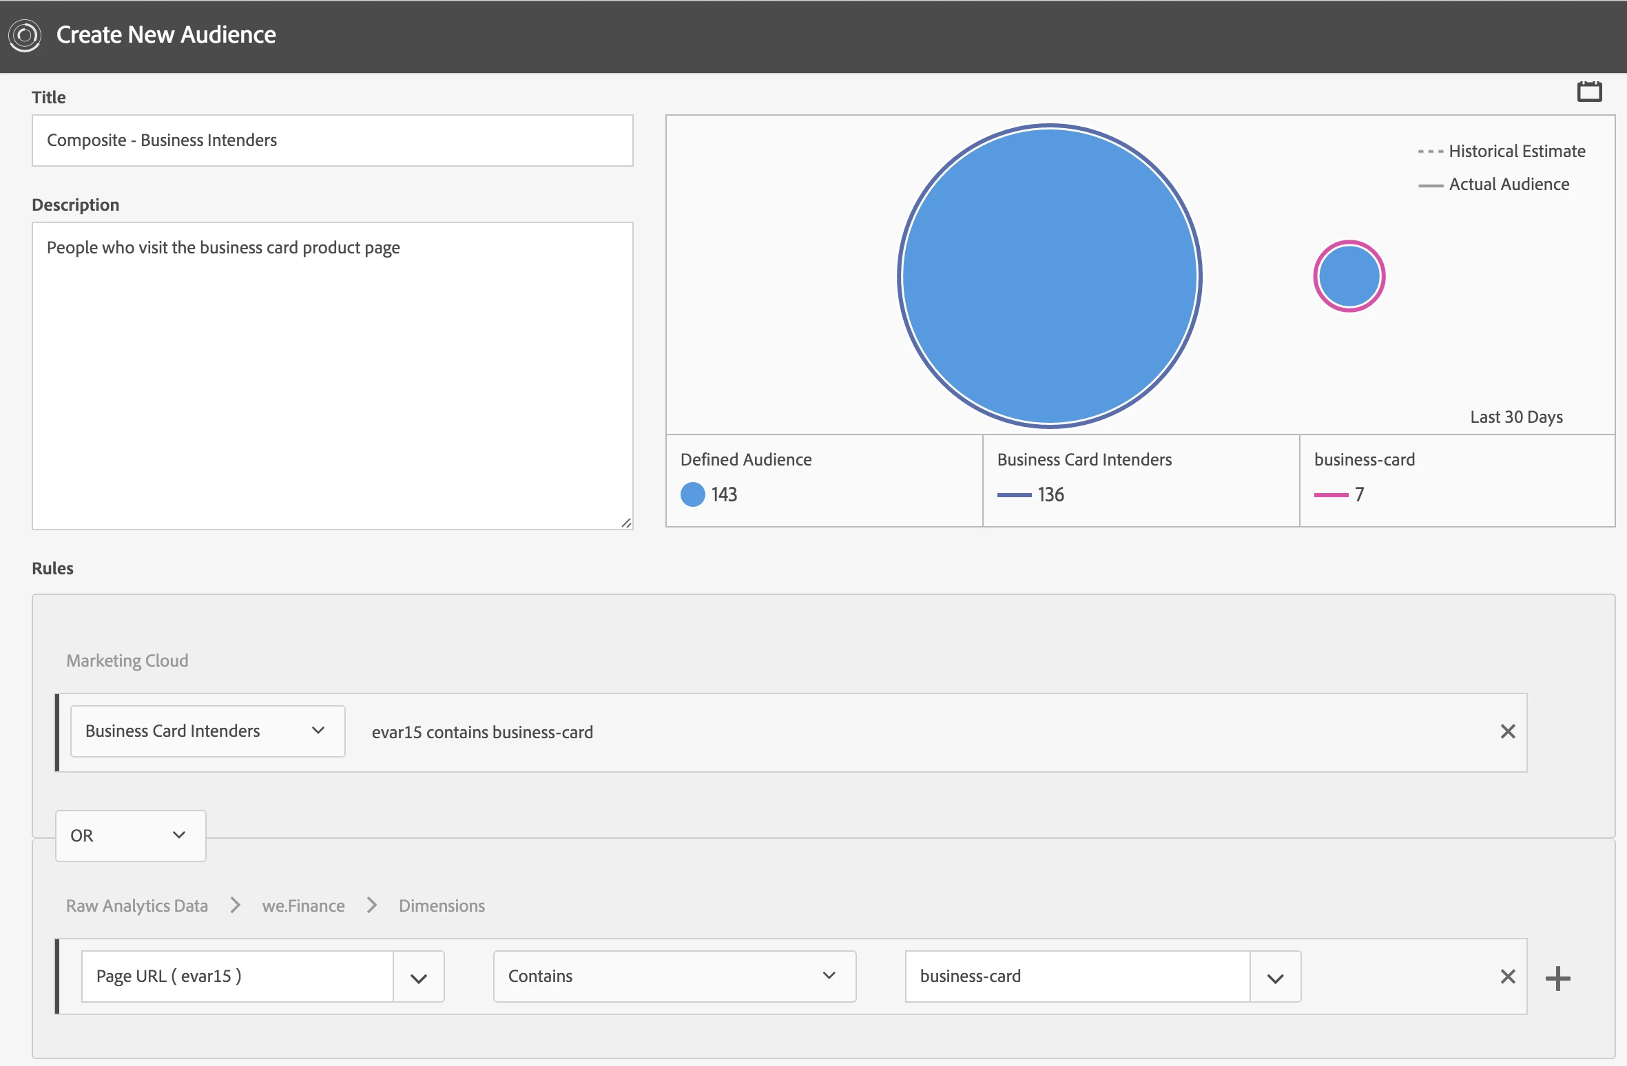Remove the Page URL evar15 rule

[1507, 976]
